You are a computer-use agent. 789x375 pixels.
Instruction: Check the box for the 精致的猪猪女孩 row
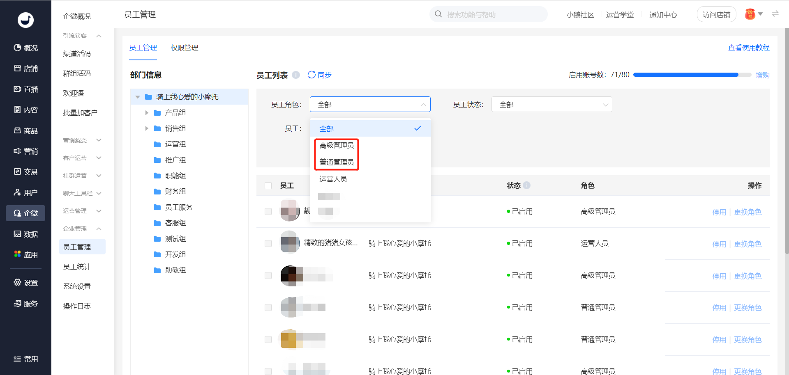tap(268, 243)
